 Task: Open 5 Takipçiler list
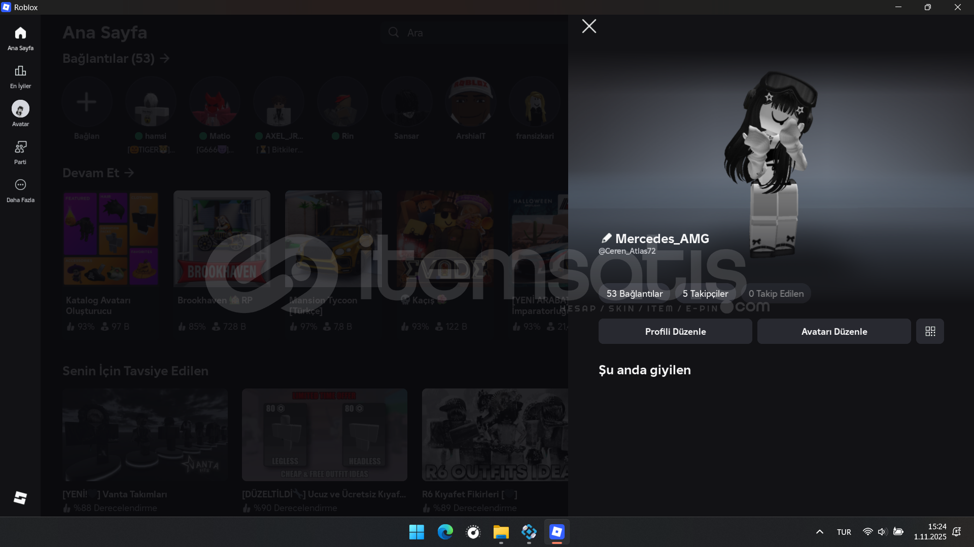pyautogui.click(x=705, y=294)
